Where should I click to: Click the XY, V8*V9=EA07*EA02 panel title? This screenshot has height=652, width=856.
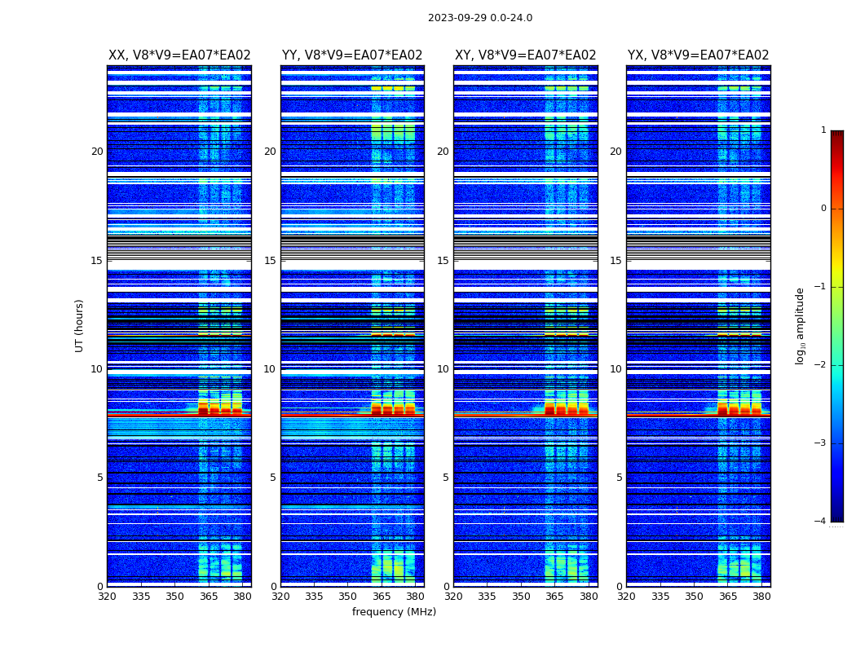(525, 55)
